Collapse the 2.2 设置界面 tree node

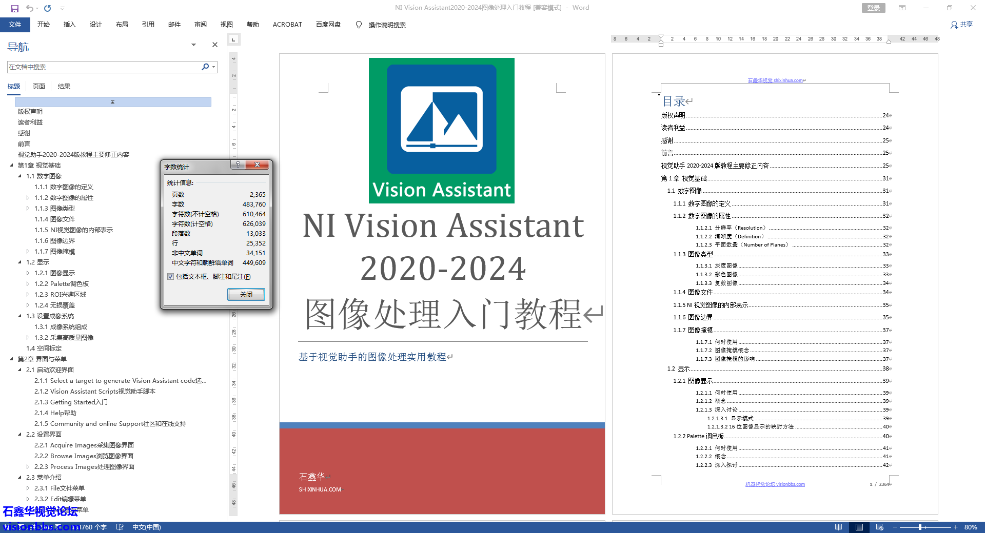point(19,435)
